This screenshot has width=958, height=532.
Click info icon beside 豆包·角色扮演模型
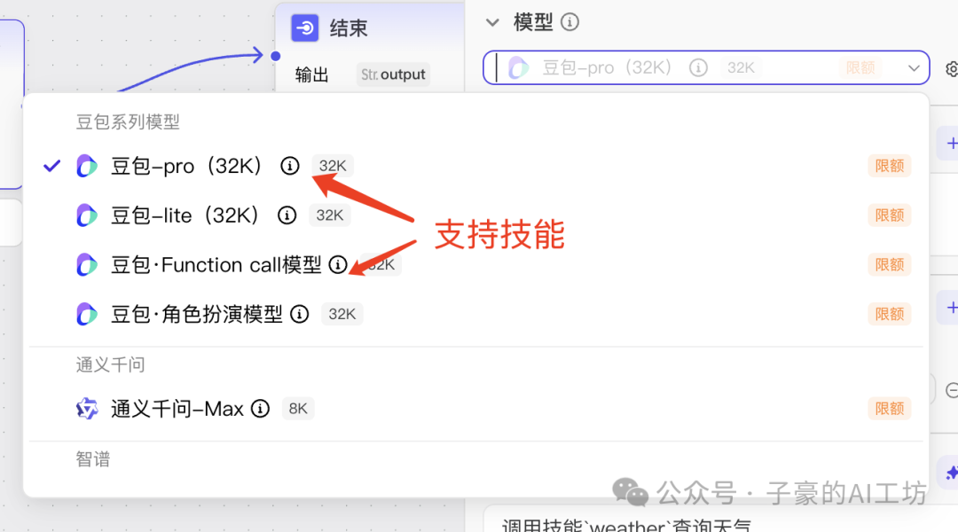click(300, 314)
